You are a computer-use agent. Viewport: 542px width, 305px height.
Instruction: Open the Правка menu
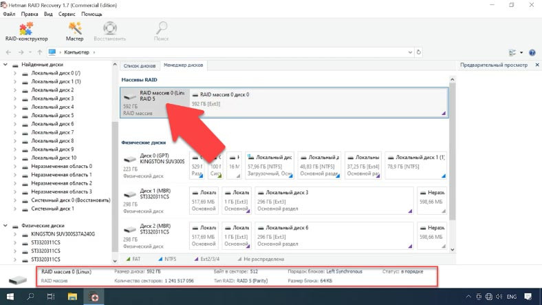30,14
